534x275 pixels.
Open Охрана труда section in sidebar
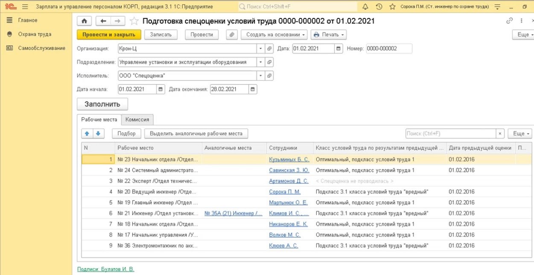point(35,34)
